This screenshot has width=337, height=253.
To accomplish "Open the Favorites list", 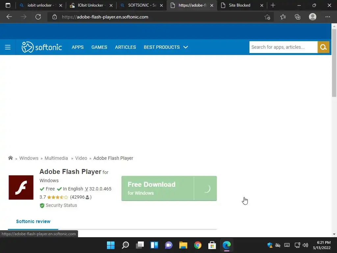I will click(x=283, y=17).
